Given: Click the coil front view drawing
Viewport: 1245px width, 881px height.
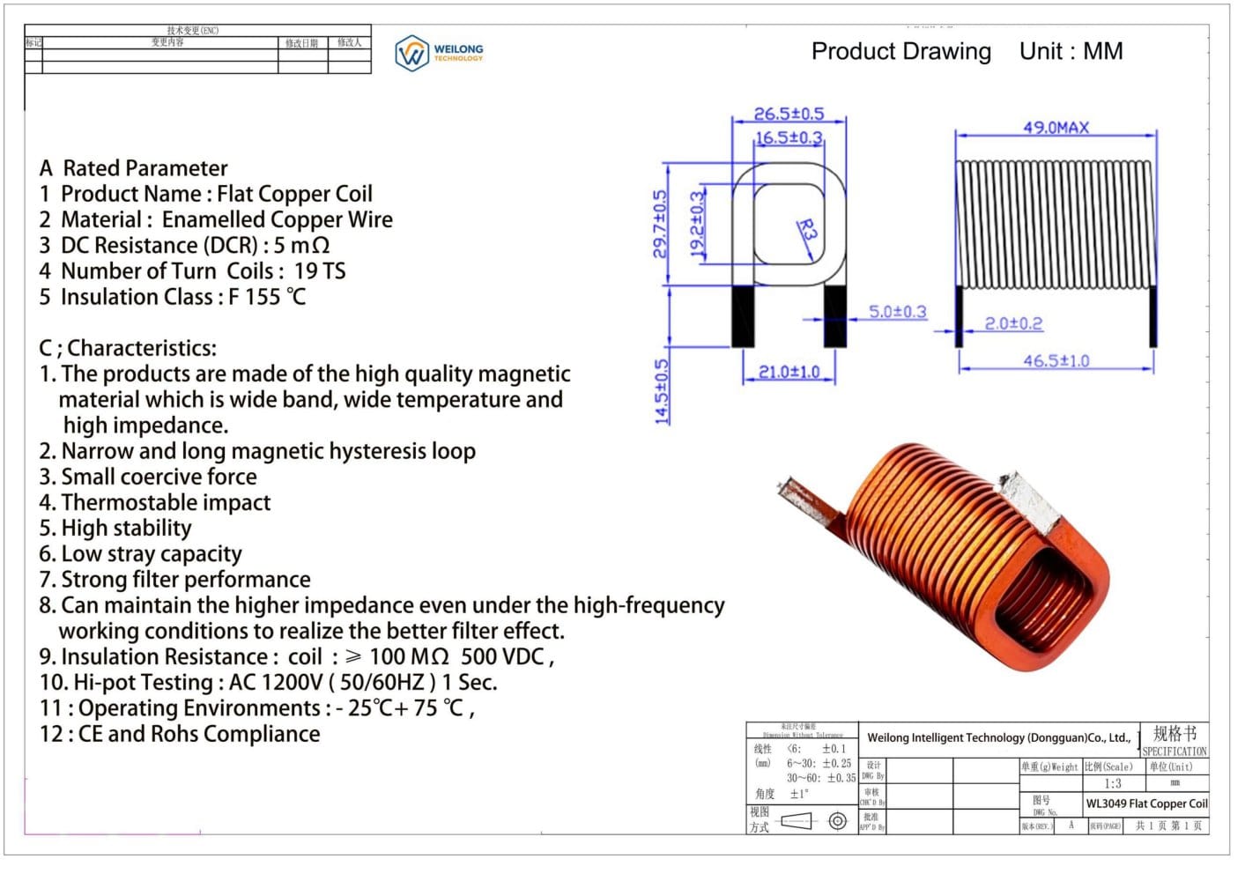Looking at the screenshot, I should click(x=789, y=254).
